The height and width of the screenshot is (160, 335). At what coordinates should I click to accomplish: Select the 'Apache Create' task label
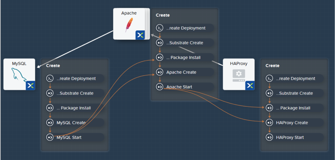click(x=181, y=72)
